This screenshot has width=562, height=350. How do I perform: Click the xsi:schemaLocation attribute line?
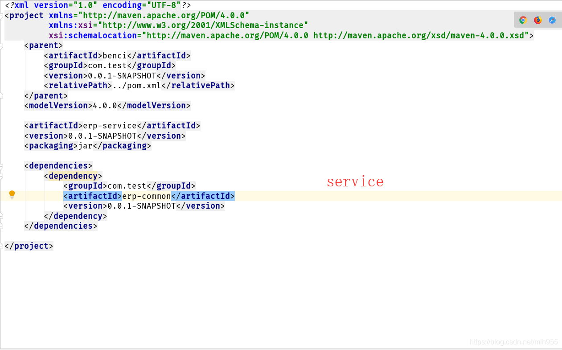point(291,35)
